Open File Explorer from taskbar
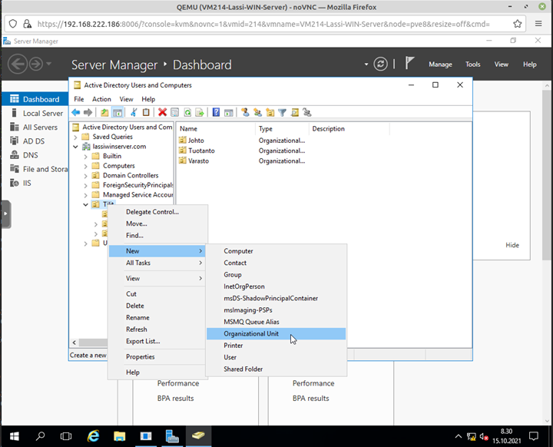Image resolution: width=553 pixels, height=447 pixels. (120, 436)
